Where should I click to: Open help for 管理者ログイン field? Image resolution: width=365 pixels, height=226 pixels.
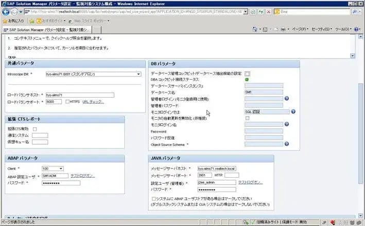[287, 99]
